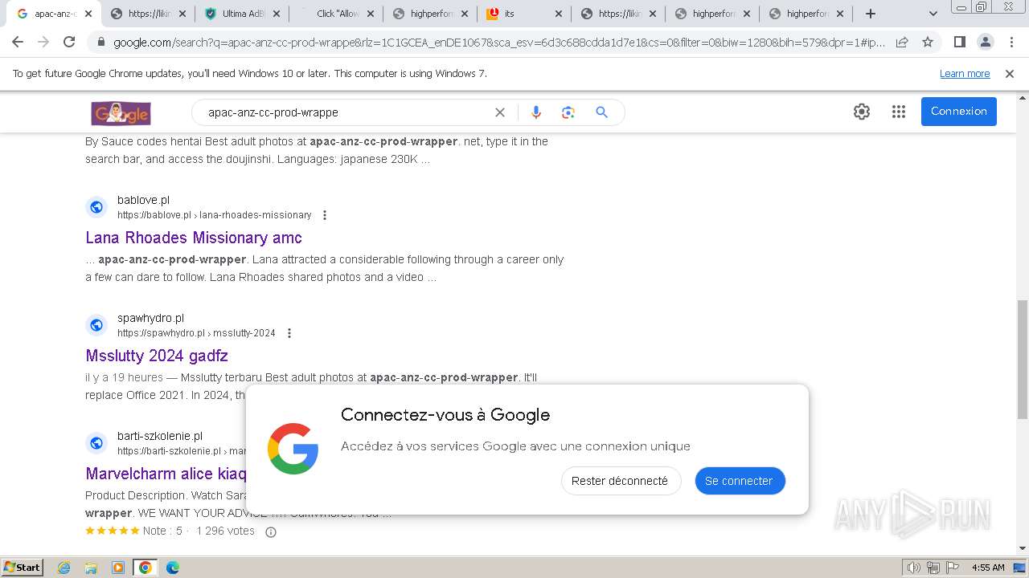
Task: Click the site lock icon in address bar
Action: [x=101, y=43]
